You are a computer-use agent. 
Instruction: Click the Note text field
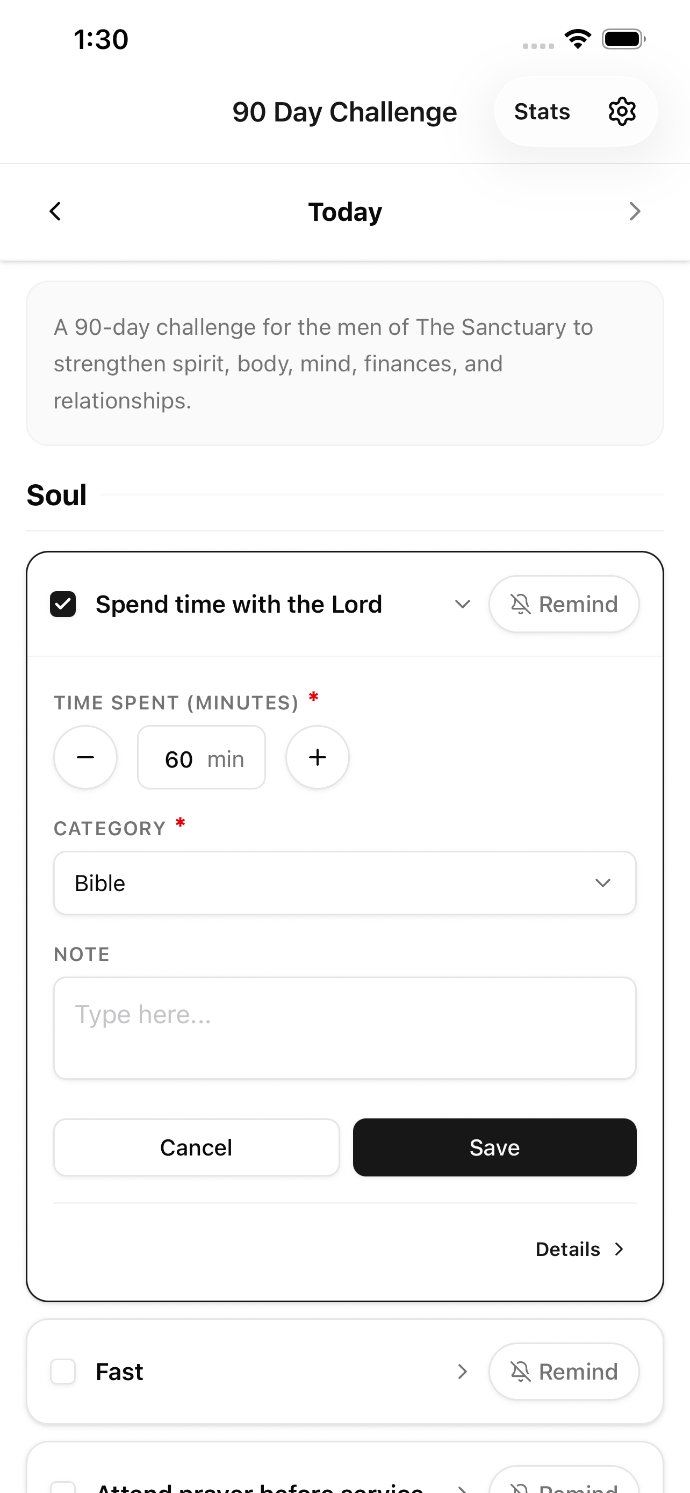coord(344,1028)
